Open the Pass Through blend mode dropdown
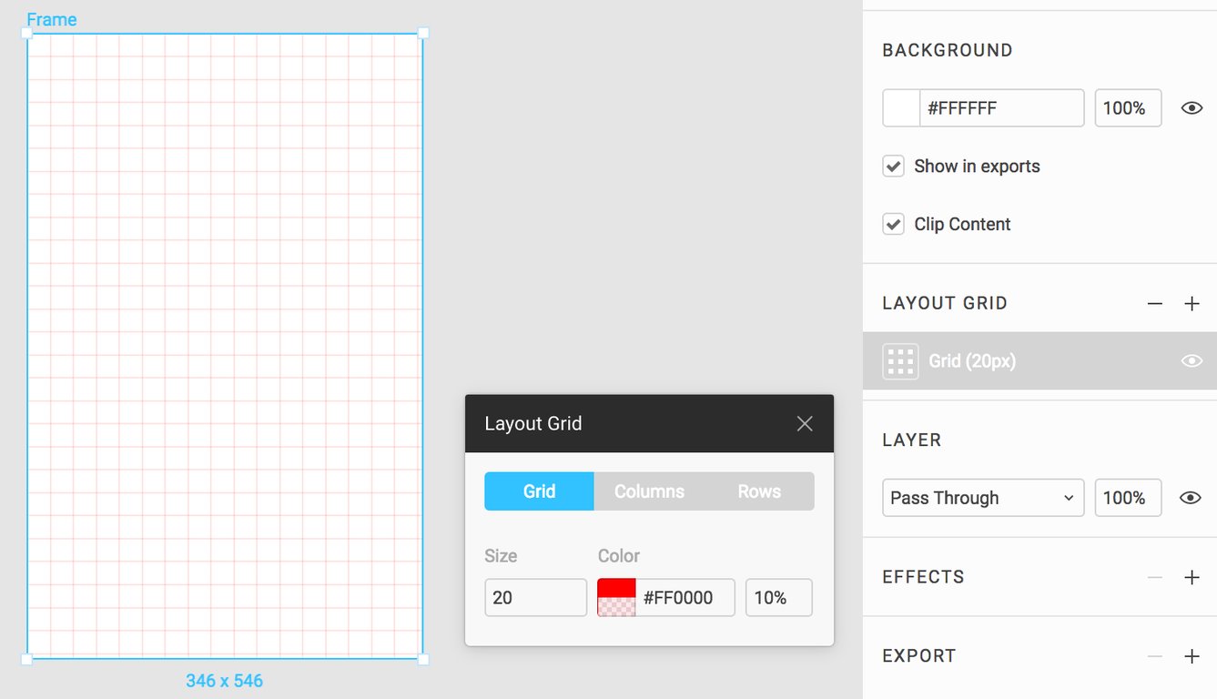The width and height of the screenshot is (1217, 699). click(982, 498)
